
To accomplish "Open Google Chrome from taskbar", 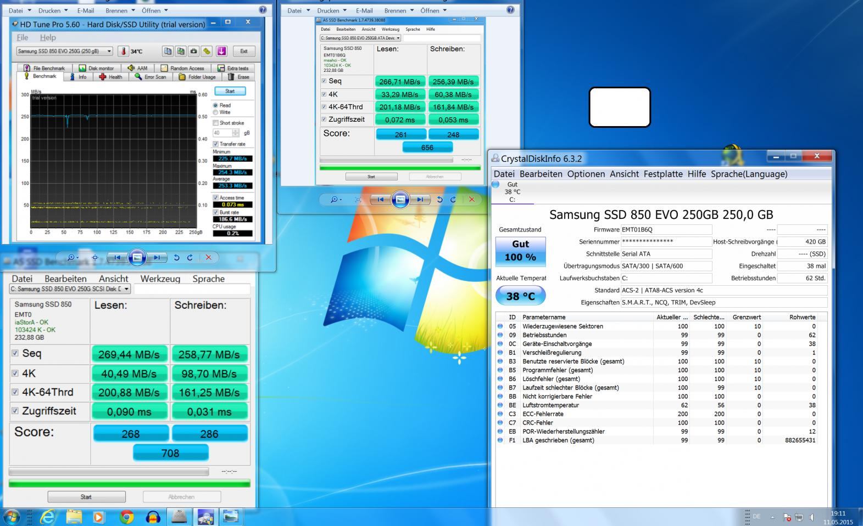I will coord(126,517).
